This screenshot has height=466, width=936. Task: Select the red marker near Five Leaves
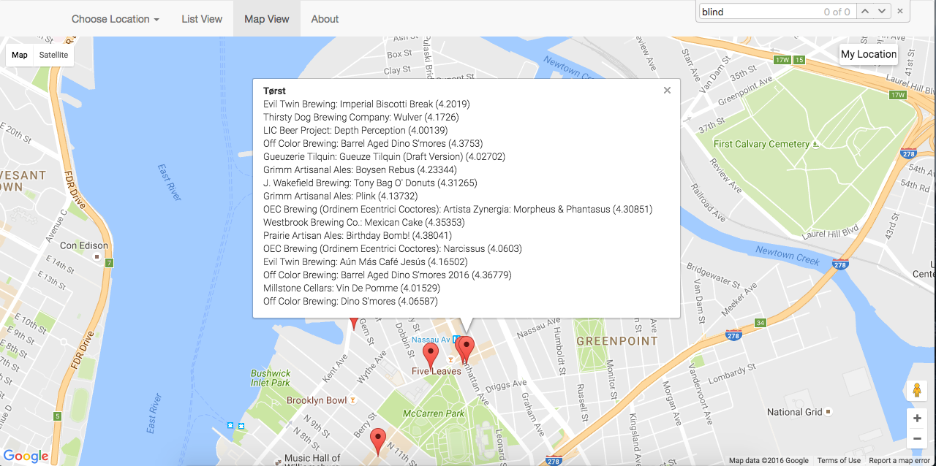(x=431, y=356)
